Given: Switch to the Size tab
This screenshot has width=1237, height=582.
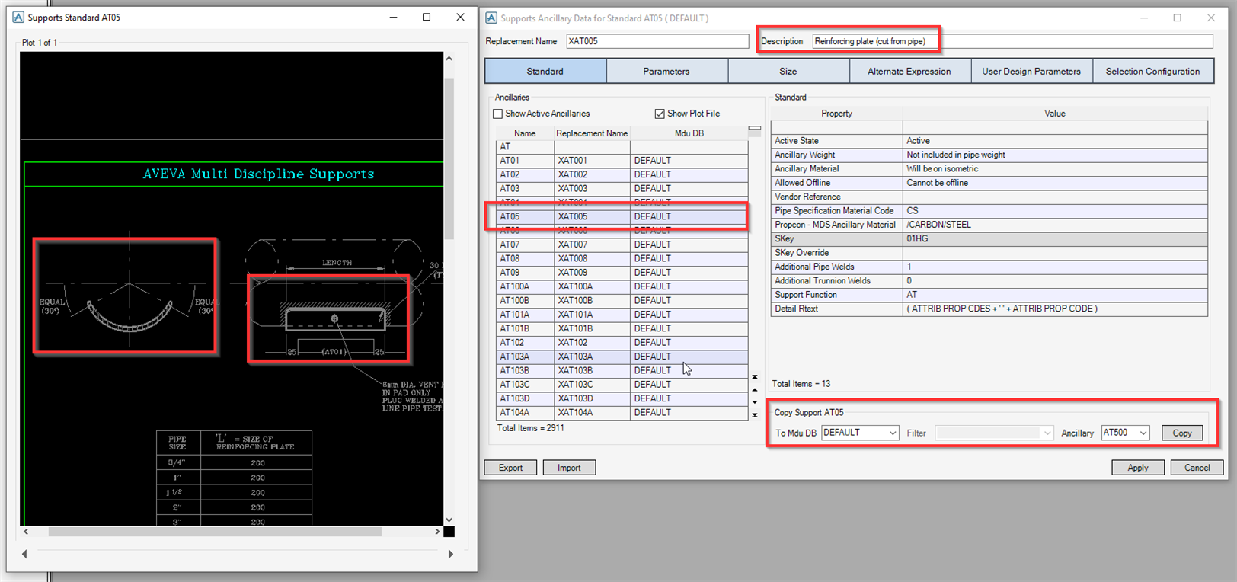Looking at the screenshot, I should click(x=788, y=71).
